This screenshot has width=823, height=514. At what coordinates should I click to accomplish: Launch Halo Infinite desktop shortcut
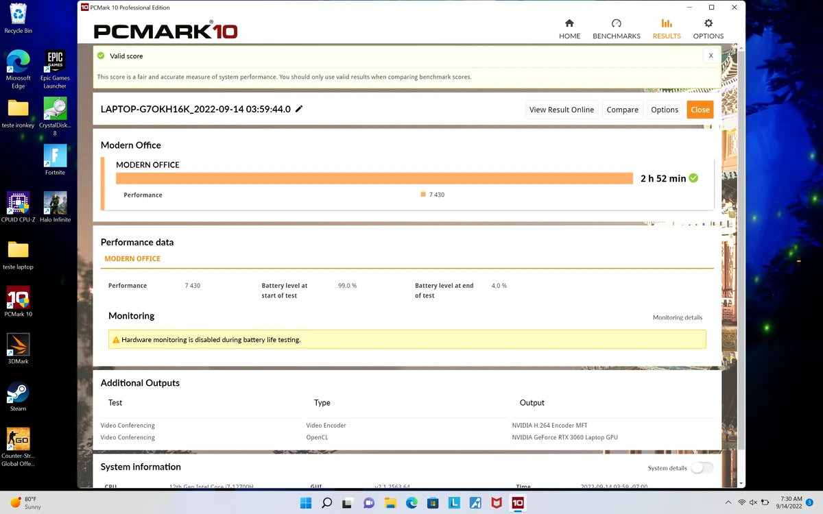55,207
